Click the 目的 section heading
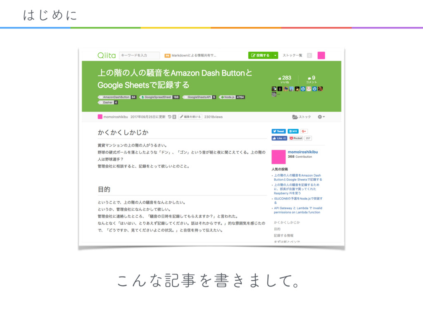Viewport: 423px width, 317px height. [x=104, y=189]
